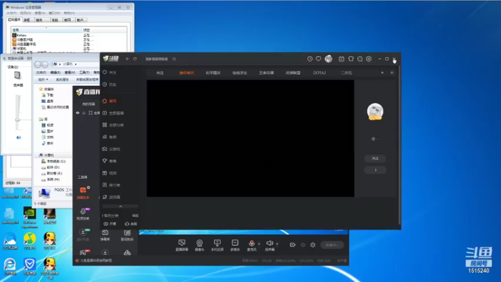This screenshot has width=501, height=282.
Task: Open 组织 dropdown in Explorer toolbar
Action: pyautogui.click(x=43, y=80)
